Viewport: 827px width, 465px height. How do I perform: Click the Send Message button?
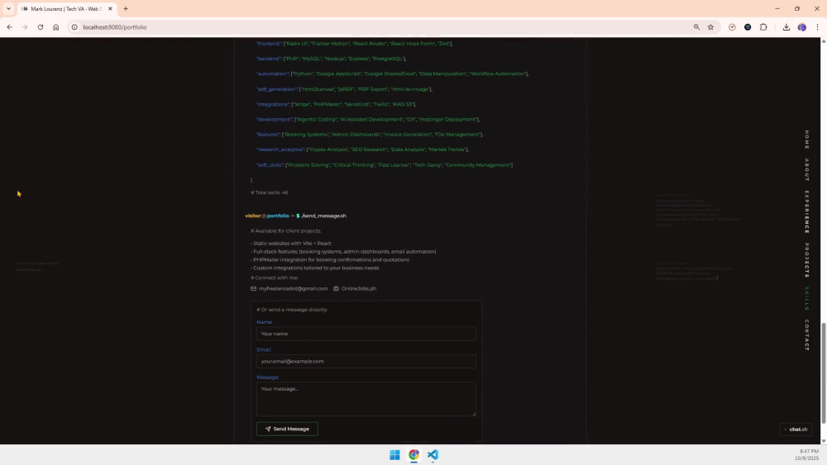pos(287,429)
